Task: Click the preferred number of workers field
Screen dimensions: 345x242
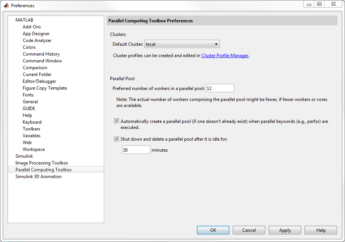Action: coord(220,88)
